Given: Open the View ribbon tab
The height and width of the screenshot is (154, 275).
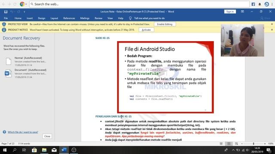Looking at the screenshot, I should tap(110, 18).
